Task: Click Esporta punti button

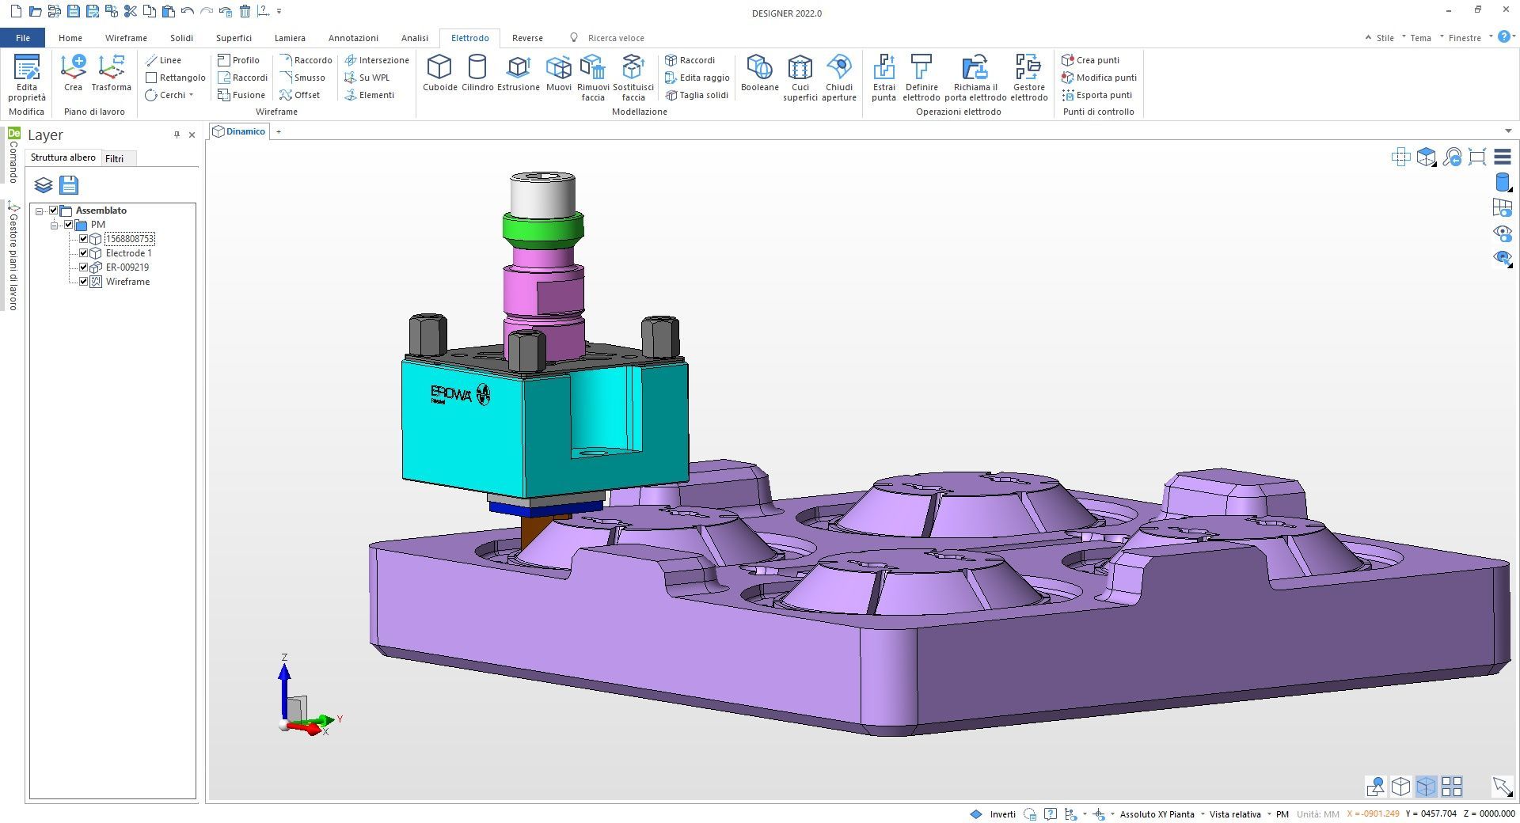Action: click(1096, 95)
